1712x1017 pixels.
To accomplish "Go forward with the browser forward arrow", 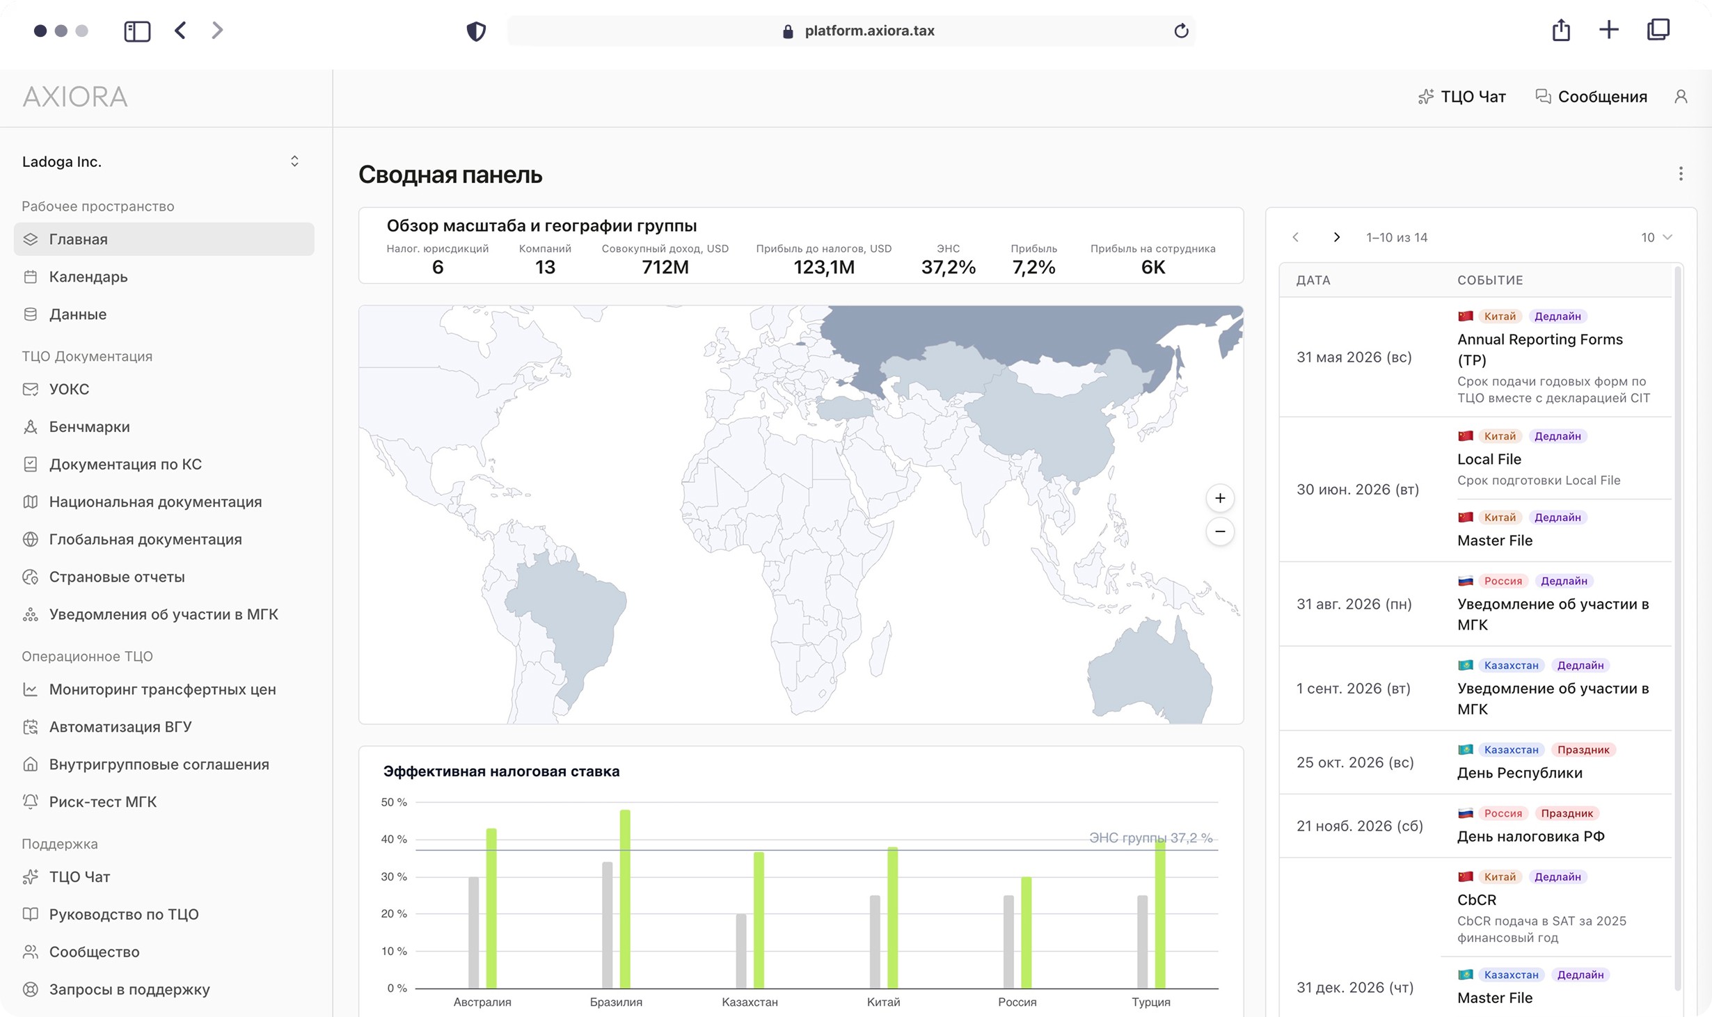I will click(x=217, y=30).
